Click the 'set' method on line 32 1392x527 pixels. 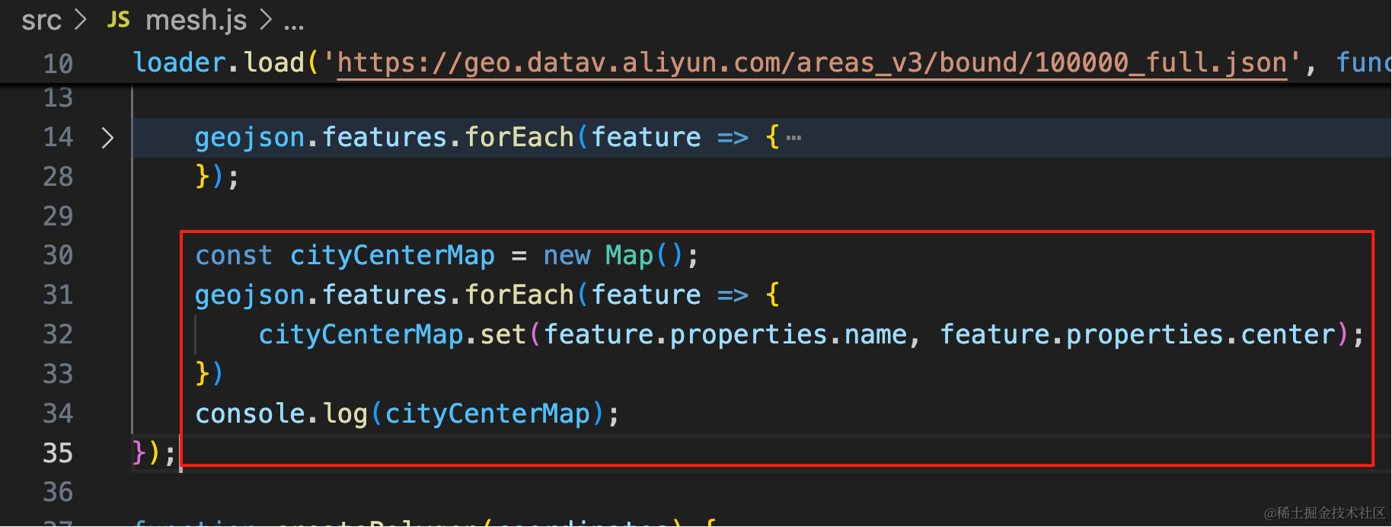click(x=503, y=334)
